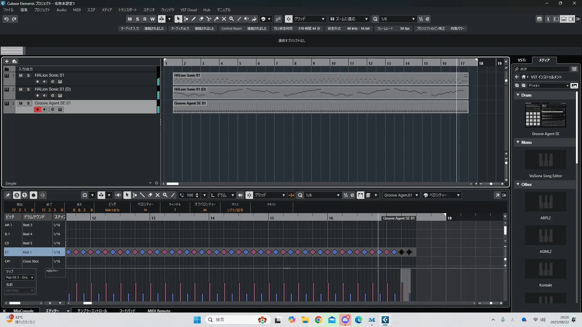
Task: Open the MIDI menu
Action: click(77, 10)
